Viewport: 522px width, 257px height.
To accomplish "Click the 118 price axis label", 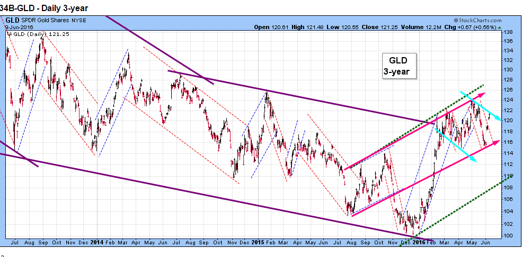I will tap(508, 131).
